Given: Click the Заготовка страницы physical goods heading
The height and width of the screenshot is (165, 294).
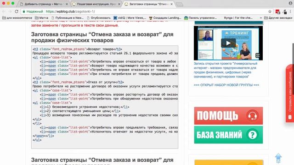Looking at the screenshot, I should [102, 37].
